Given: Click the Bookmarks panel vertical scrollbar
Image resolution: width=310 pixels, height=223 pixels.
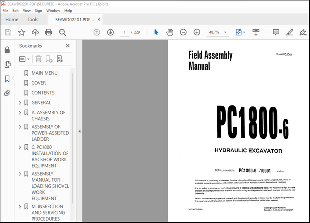Looking at the screenshot, I should 72,138.
